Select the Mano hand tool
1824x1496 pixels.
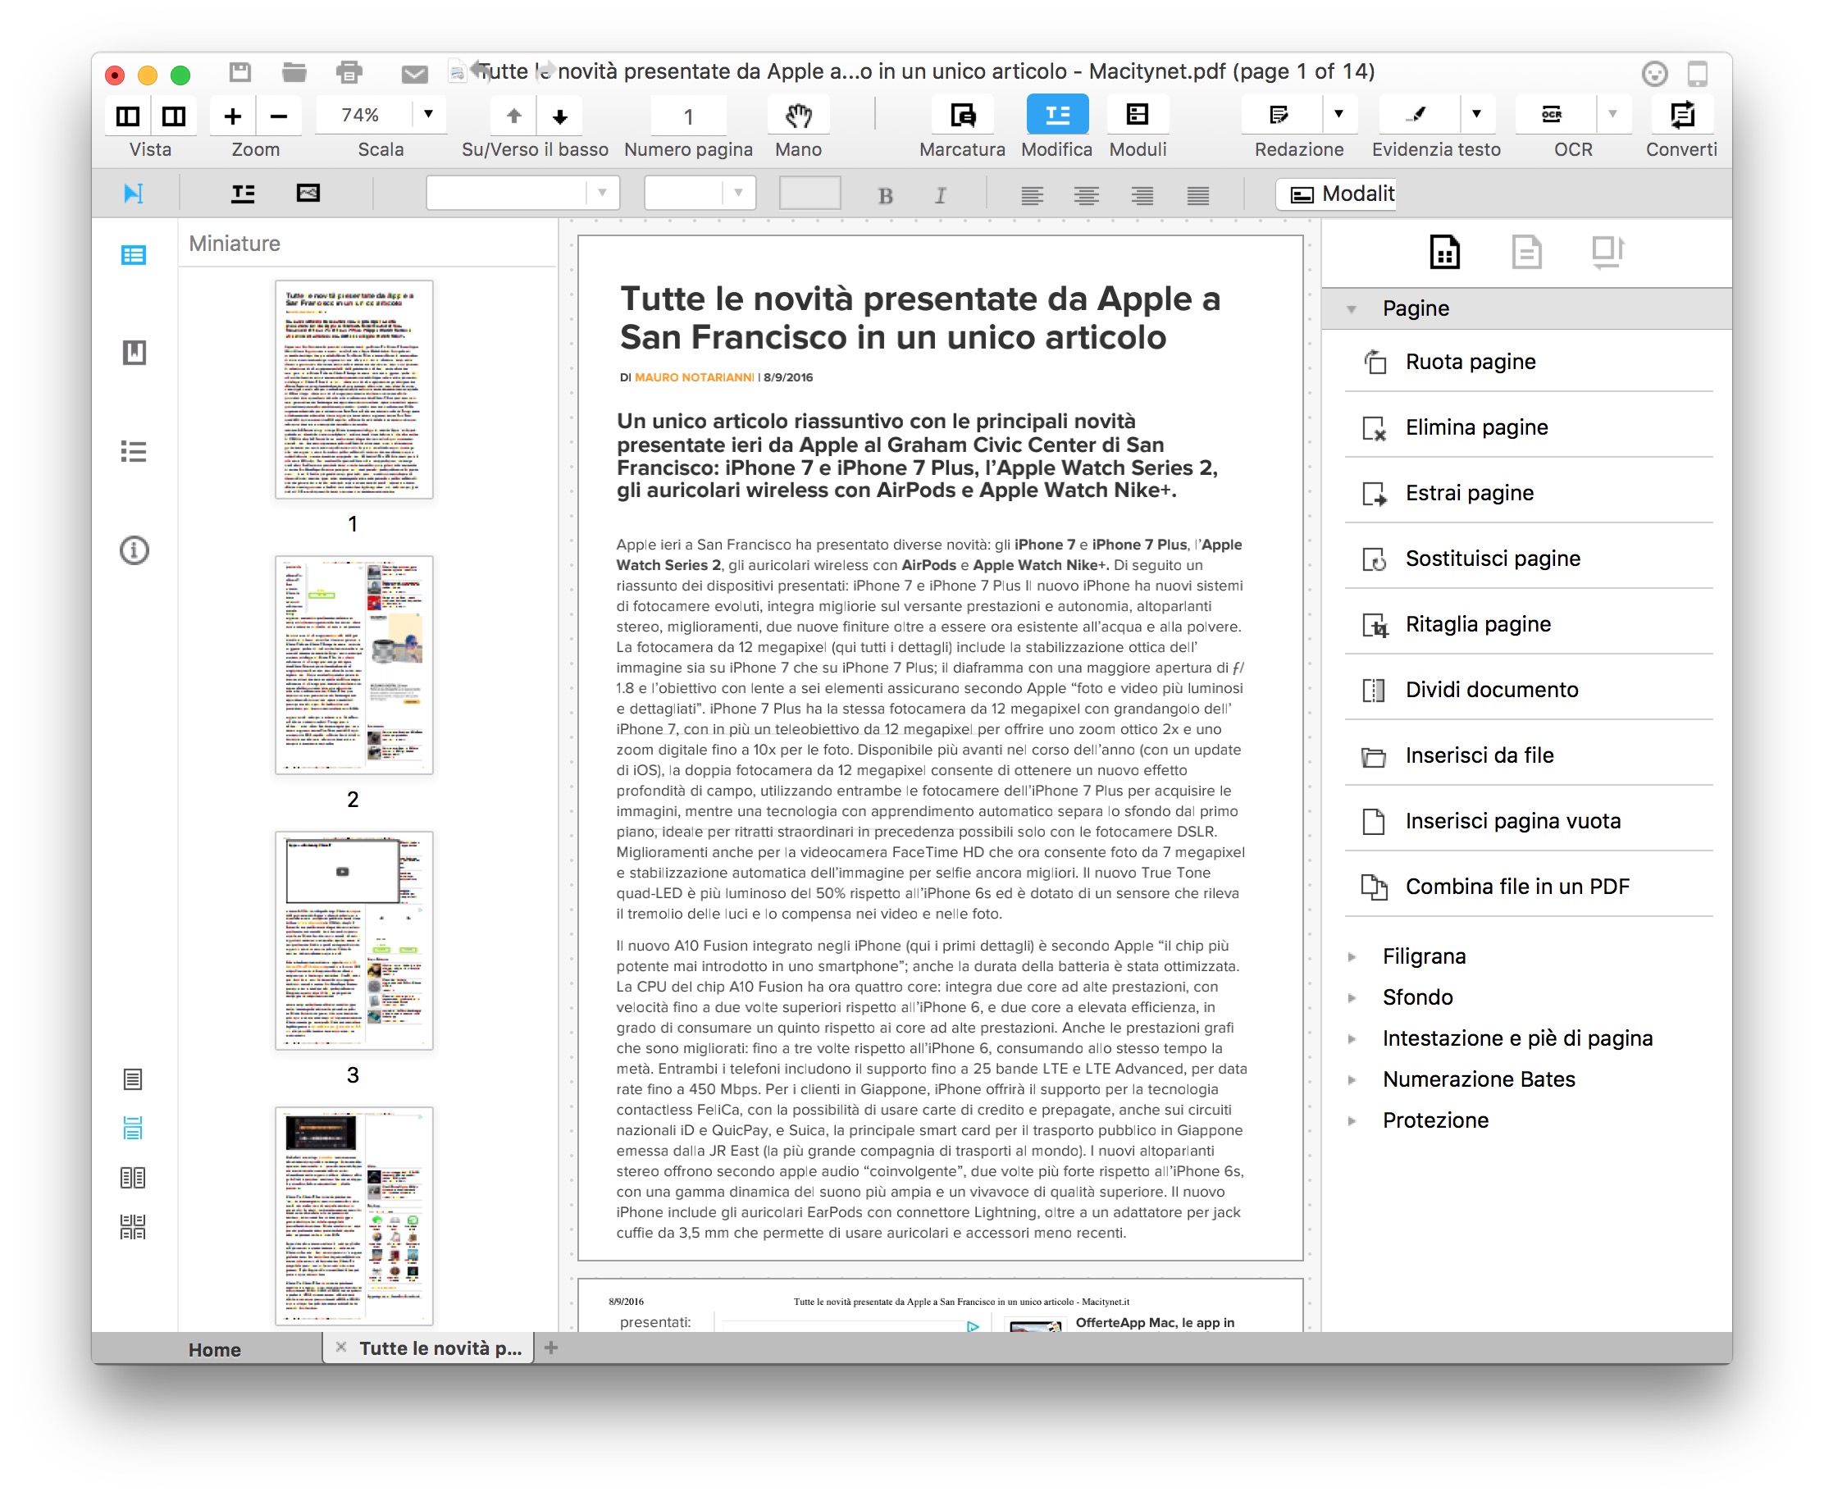pyautogui.click(x=798, y=116)
